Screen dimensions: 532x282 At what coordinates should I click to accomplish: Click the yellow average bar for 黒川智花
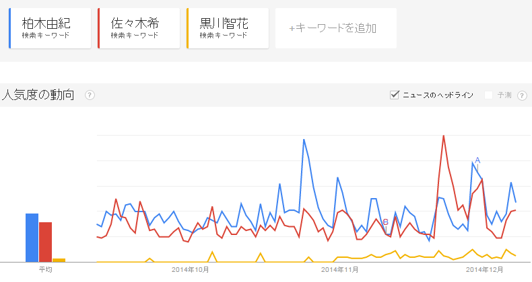click(x=59, y=261)
